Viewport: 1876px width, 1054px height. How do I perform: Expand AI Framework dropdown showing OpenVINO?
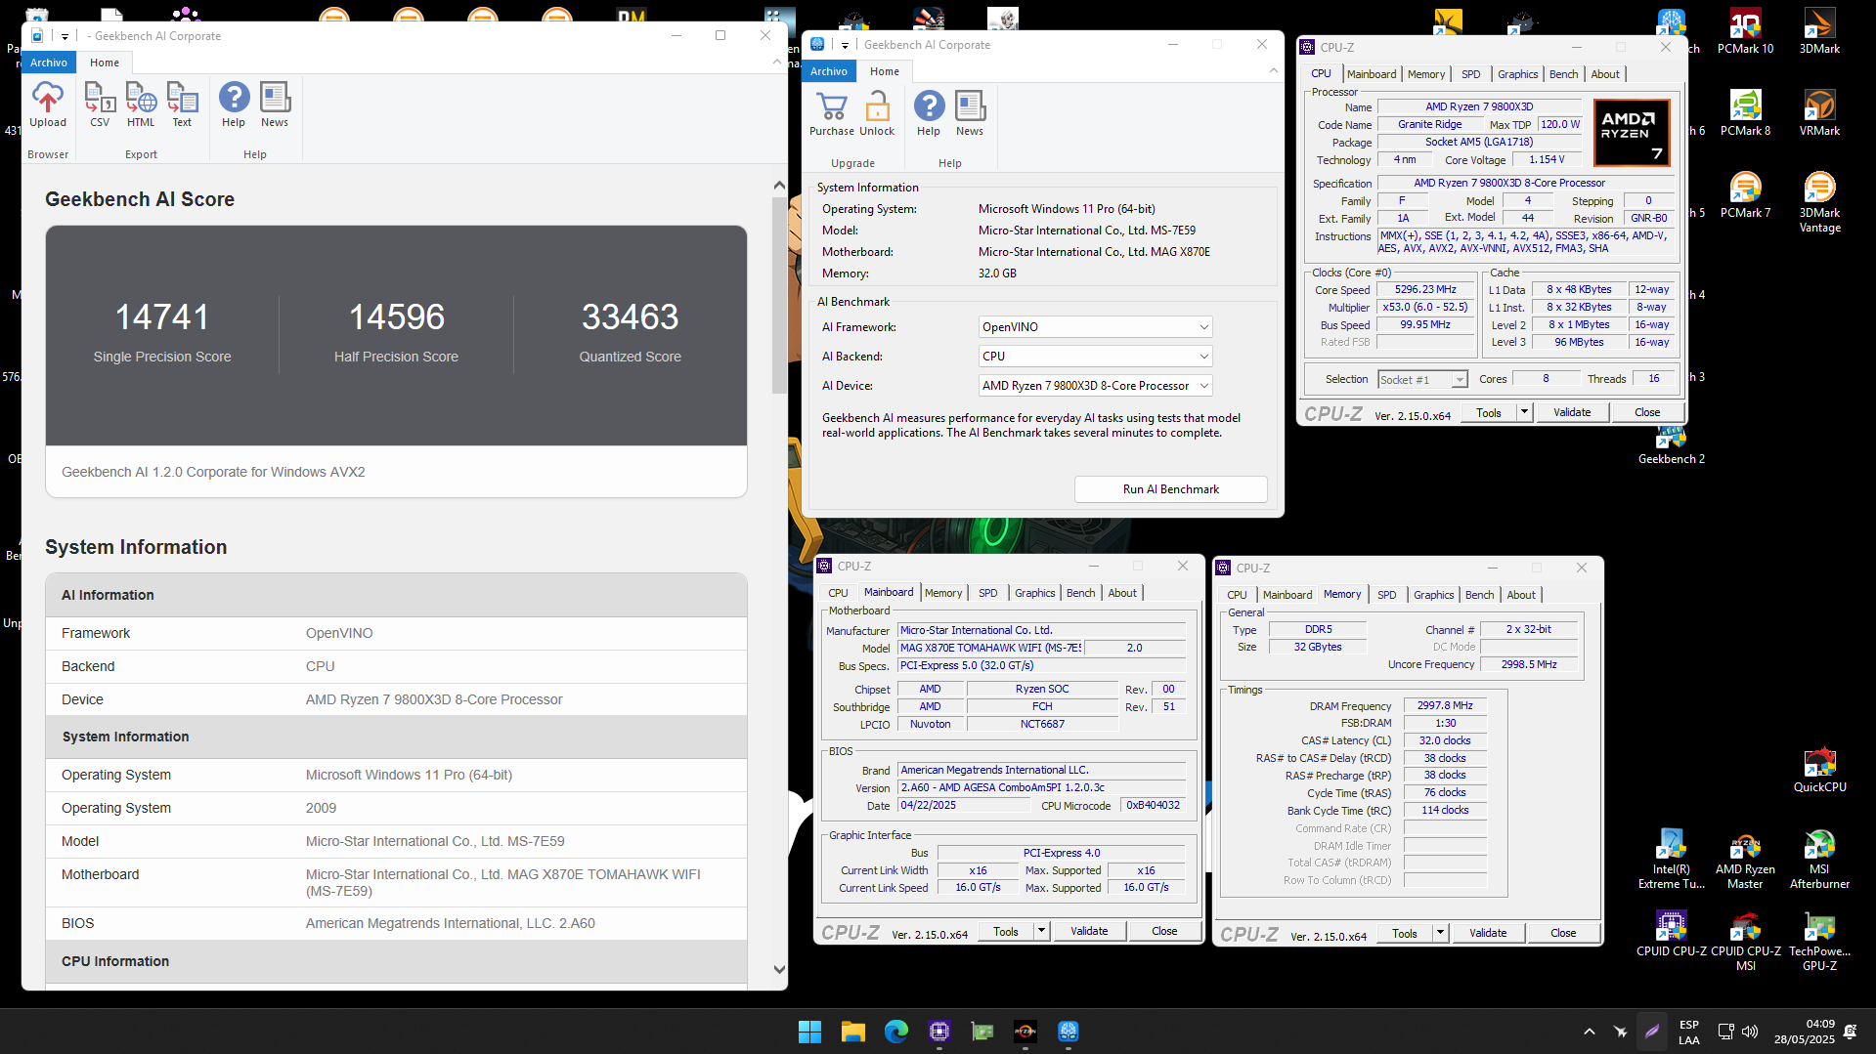pos(1095,327)
